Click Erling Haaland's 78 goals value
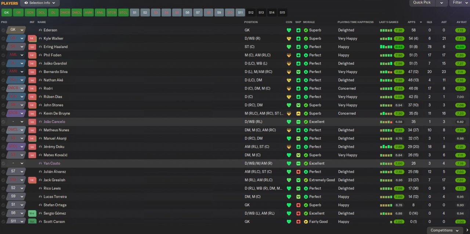 (429, 47)
